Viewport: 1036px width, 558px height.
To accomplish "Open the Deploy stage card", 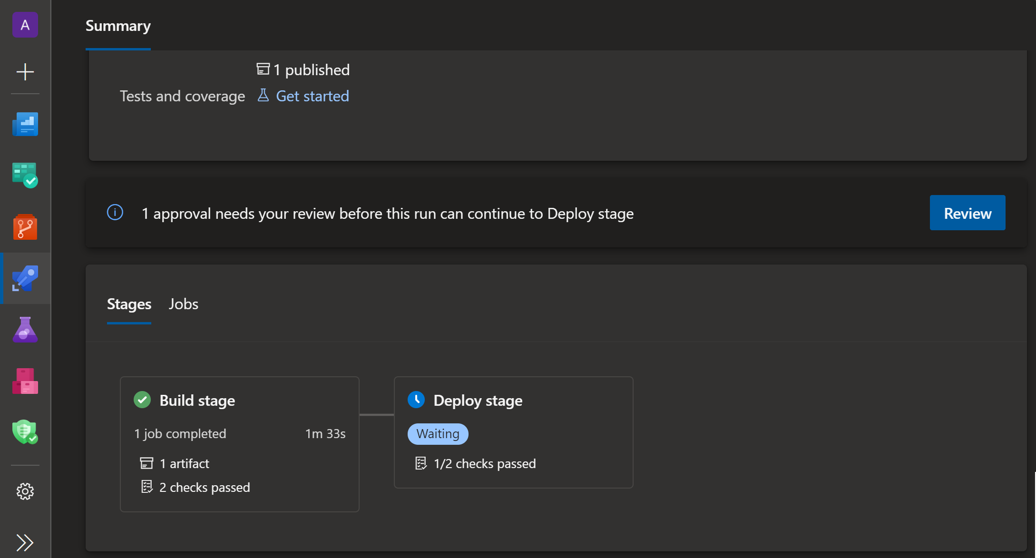I will [478, 401].
